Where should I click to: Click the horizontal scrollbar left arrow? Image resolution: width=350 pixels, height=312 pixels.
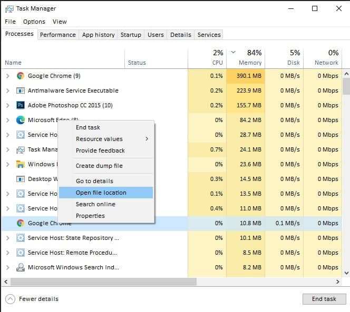click(x=6, y=282)
